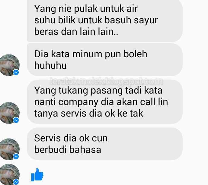Click Messenger badge beside "Yang tukang pasang" message

pyautogui.click(x=16, y=120)
